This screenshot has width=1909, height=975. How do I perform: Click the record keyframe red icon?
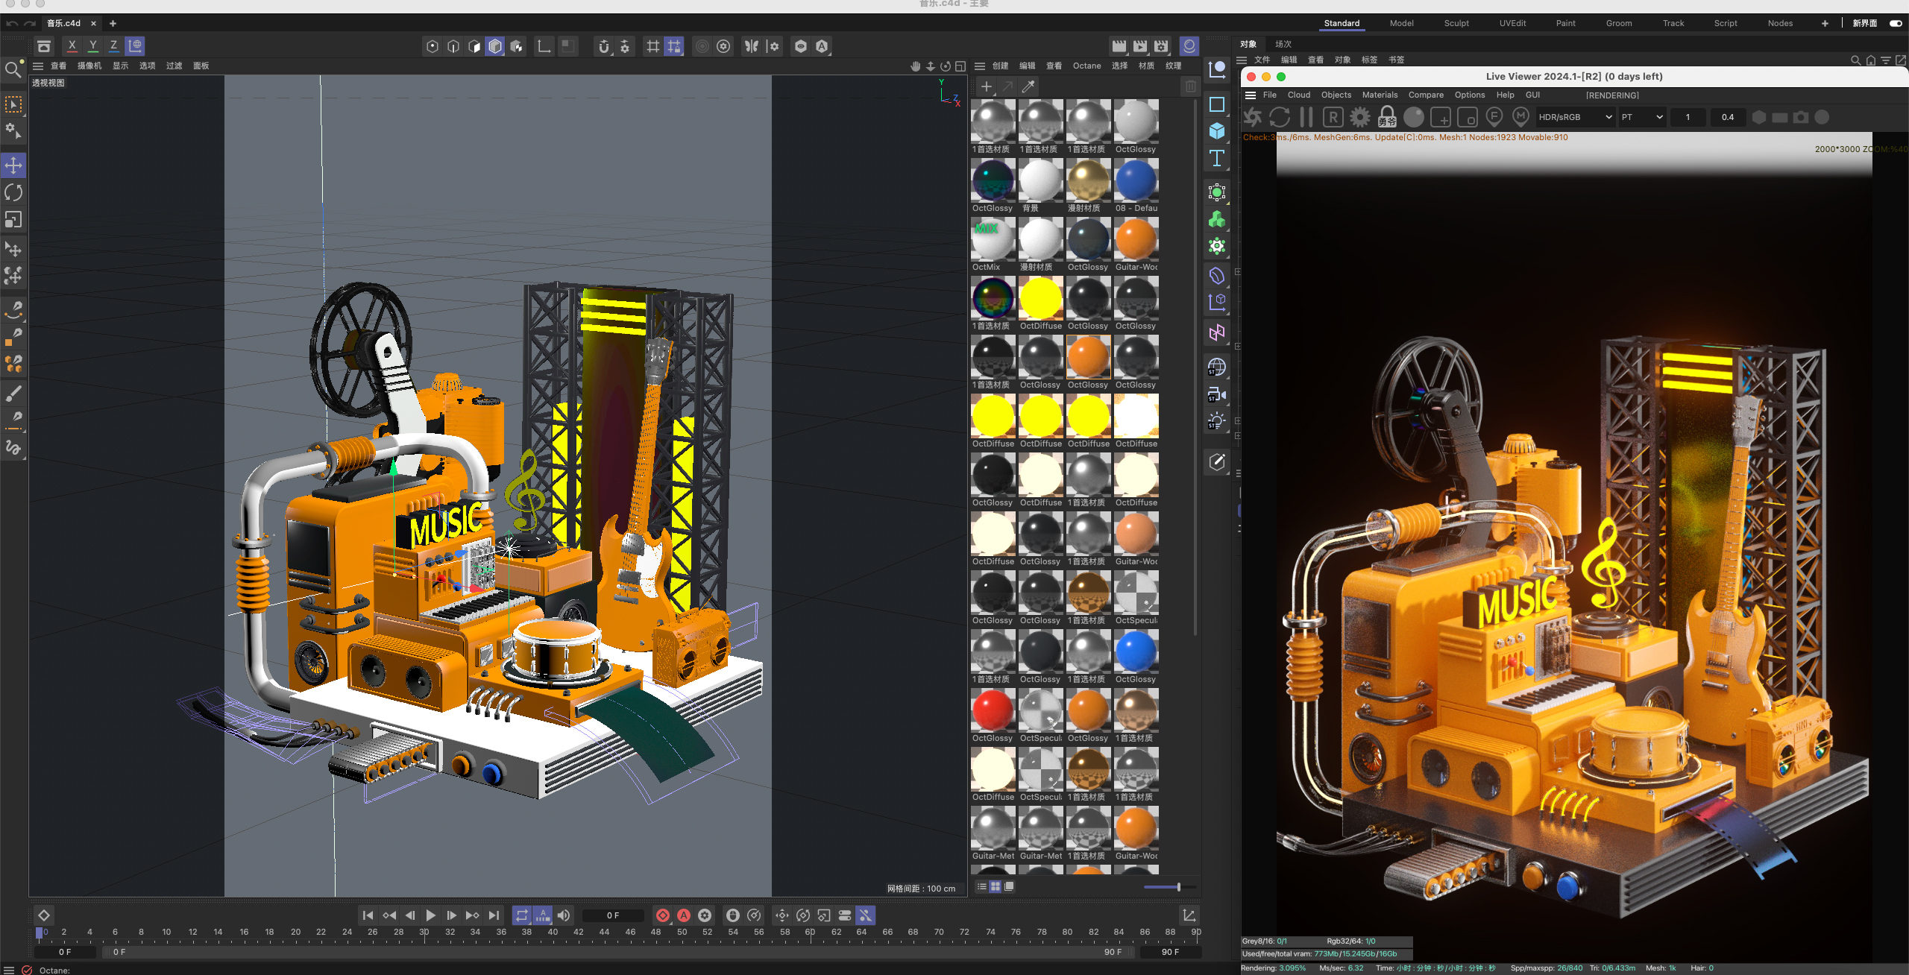point(662,915)
